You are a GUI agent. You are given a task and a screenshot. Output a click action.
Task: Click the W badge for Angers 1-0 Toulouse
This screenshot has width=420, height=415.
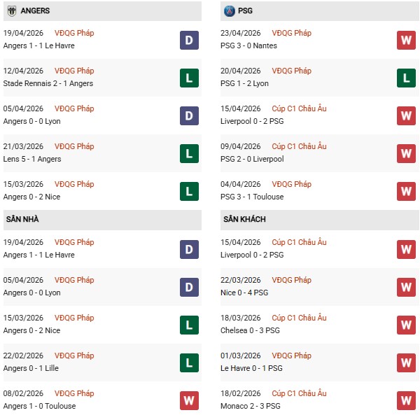189,400
